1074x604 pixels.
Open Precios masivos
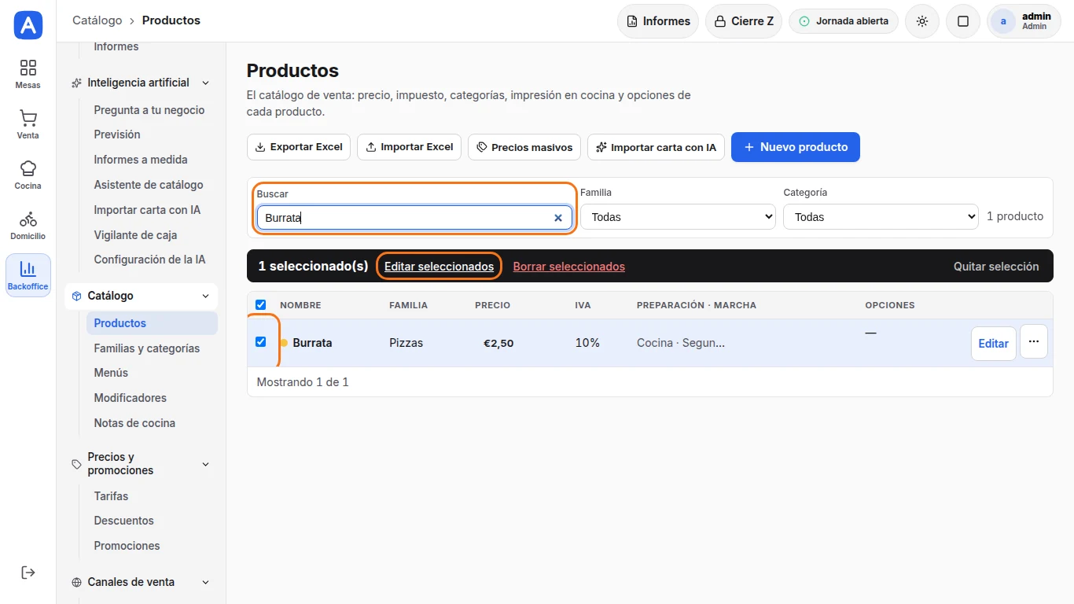[524, 147]
